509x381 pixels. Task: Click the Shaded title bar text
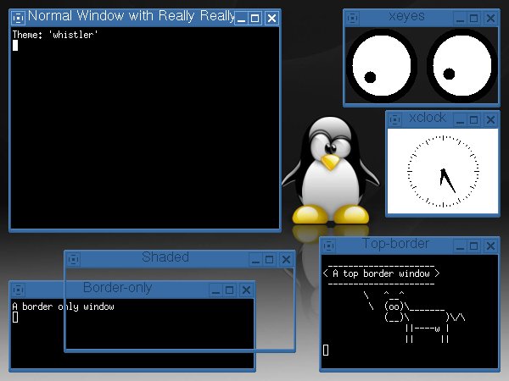[x=165, y=257]
